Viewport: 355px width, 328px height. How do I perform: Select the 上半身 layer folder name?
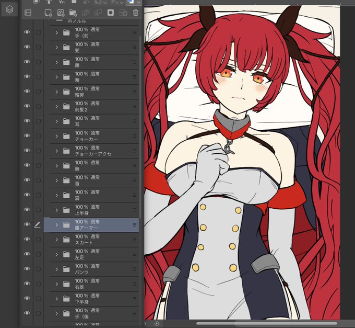[81, 213]
